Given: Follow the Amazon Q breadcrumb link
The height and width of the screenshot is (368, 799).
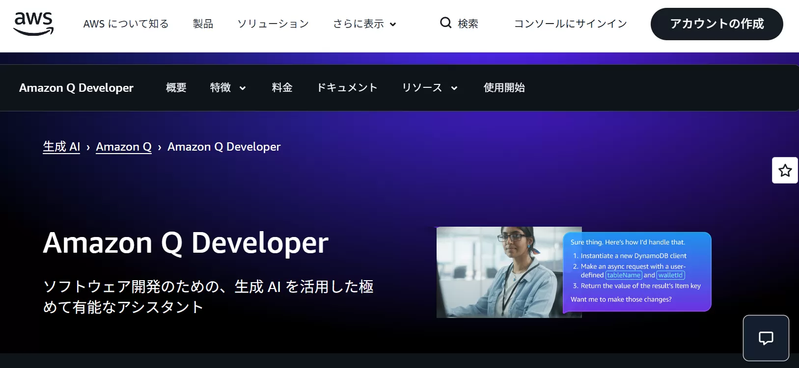Looking at the screenshot, I should (x=124, y=147).
